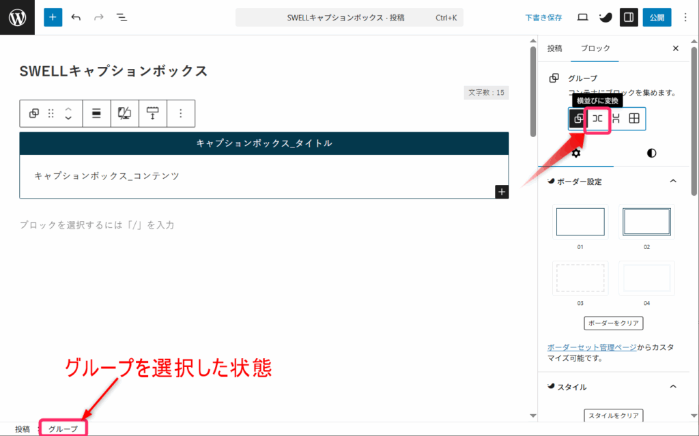
Task: Open the top bar options menu
Action: (x=685, y=17)
